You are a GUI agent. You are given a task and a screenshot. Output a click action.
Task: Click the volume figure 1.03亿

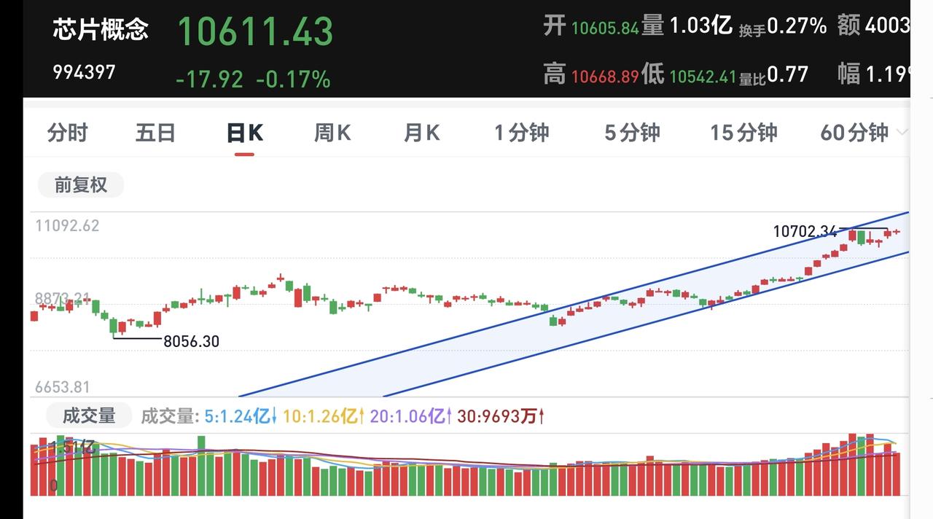click(x=700, y=26)
